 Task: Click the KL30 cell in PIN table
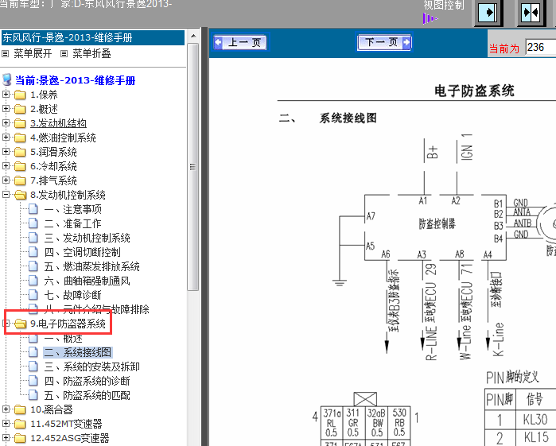(535, 420)
